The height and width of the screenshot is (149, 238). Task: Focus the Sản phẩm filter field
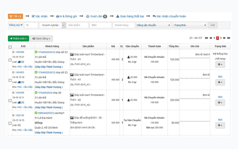(77, 25)
